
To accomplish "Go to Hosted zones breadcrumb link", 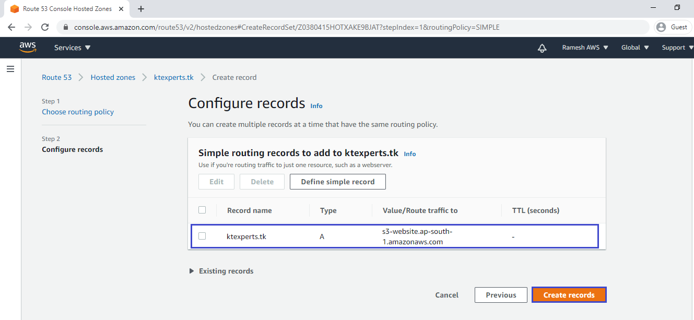I will [x=113, y=77].
